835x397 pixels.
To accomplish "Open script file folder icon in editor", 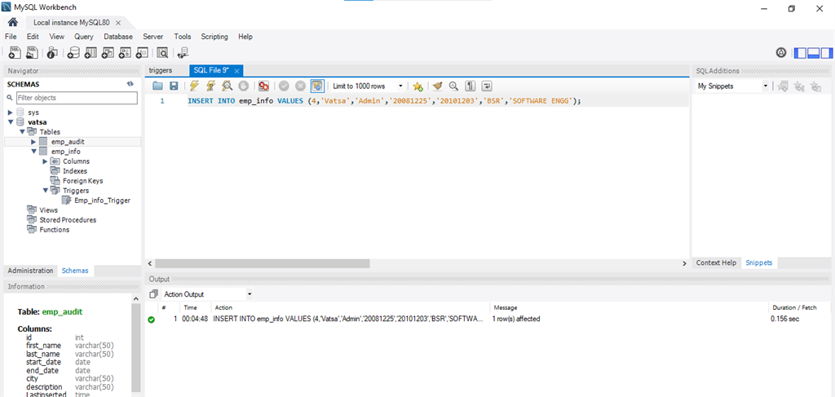I will (x=157, y=86).
